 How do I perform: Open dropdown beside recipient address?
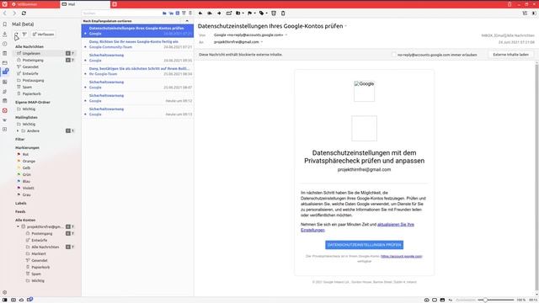pos(262,42)
